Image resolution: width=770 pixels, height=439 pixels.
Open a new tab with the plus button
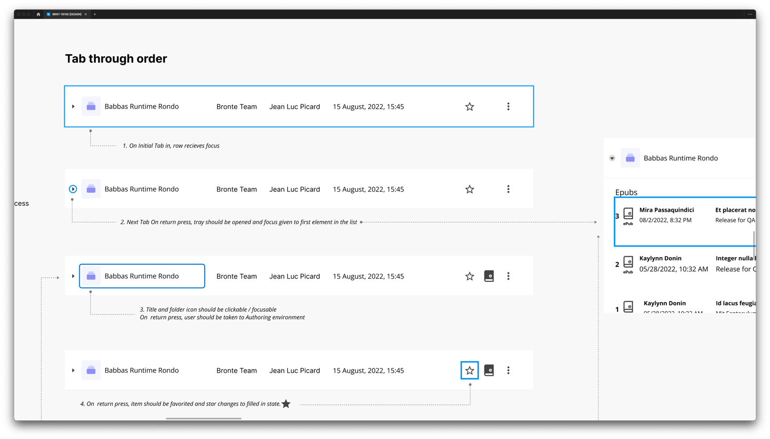[x=95, y=14]
